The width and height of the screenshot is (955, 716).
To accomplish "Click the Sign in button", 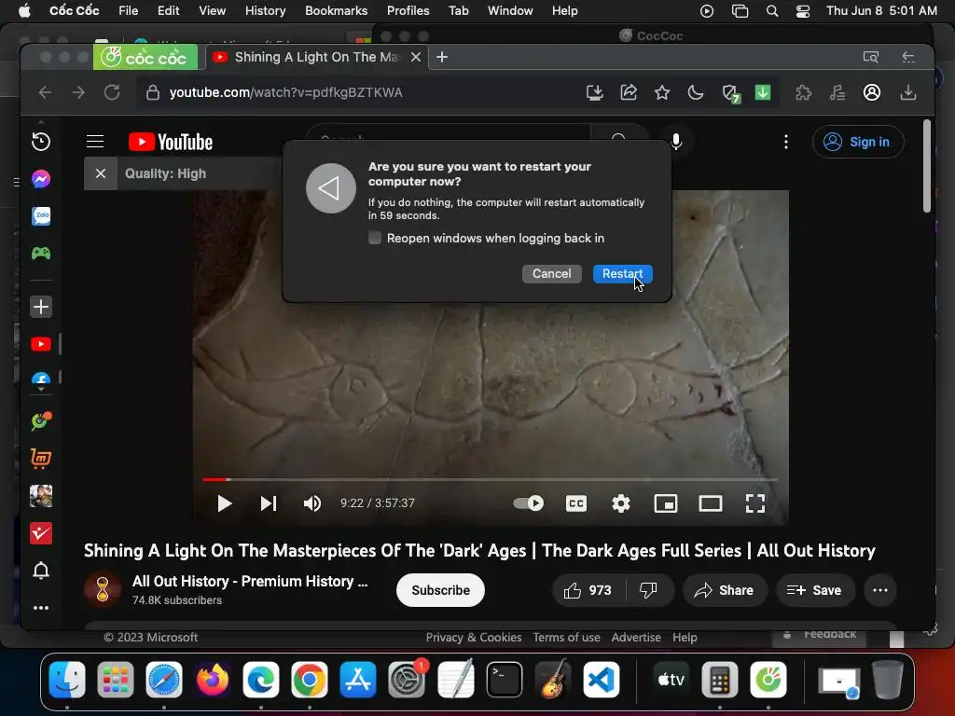I will point(858,142).
